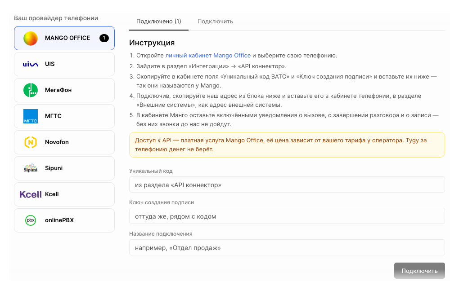The width and height of the screenshot is (459, 294).
Task: Pick the МГТС provider label
Action: (53, 116)
